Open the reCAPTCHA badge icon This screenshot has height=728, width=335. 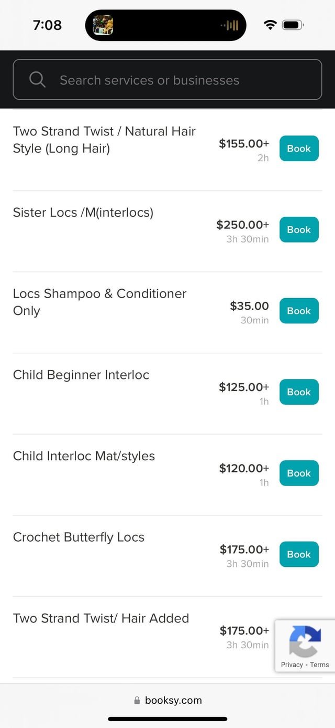point(305,641)
